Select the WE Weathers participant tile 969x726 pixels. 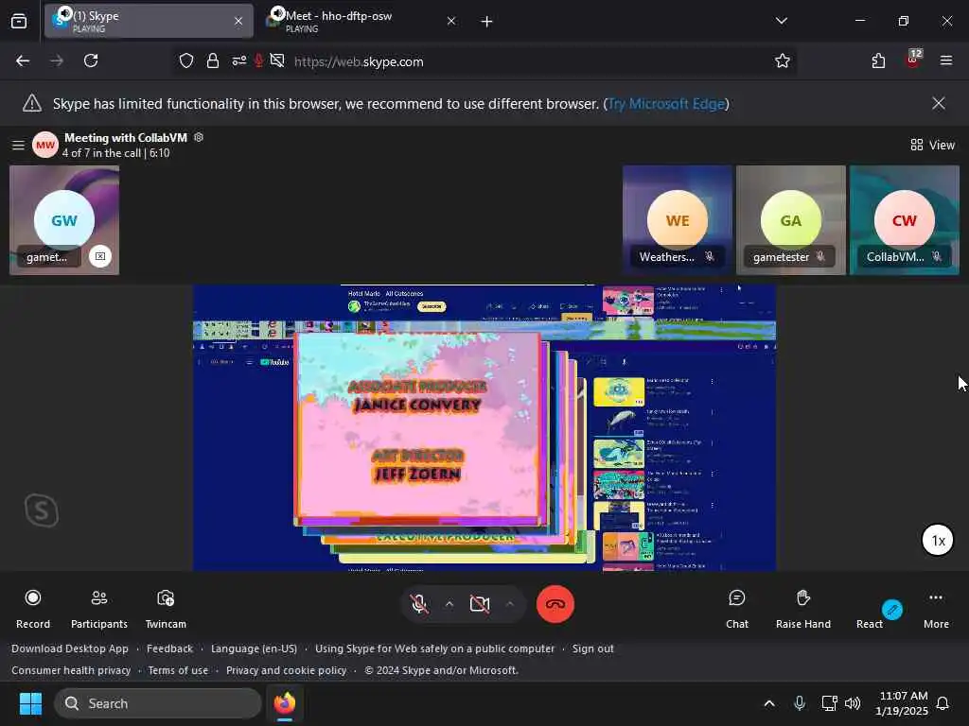pyautogui.click(x=678, y=219)
